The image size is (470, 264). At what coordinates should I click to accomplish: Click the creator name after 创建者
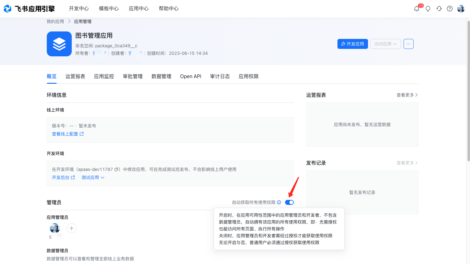coord(135,53)
